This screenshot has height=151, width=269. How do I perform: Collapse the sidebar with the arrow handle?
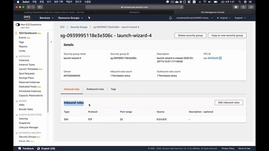[51, 42]
